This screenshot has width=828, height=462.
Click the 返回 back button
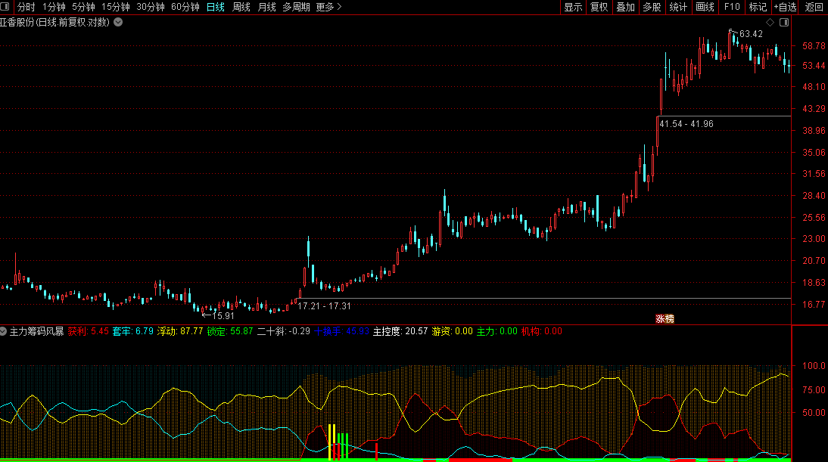point(814,7)
